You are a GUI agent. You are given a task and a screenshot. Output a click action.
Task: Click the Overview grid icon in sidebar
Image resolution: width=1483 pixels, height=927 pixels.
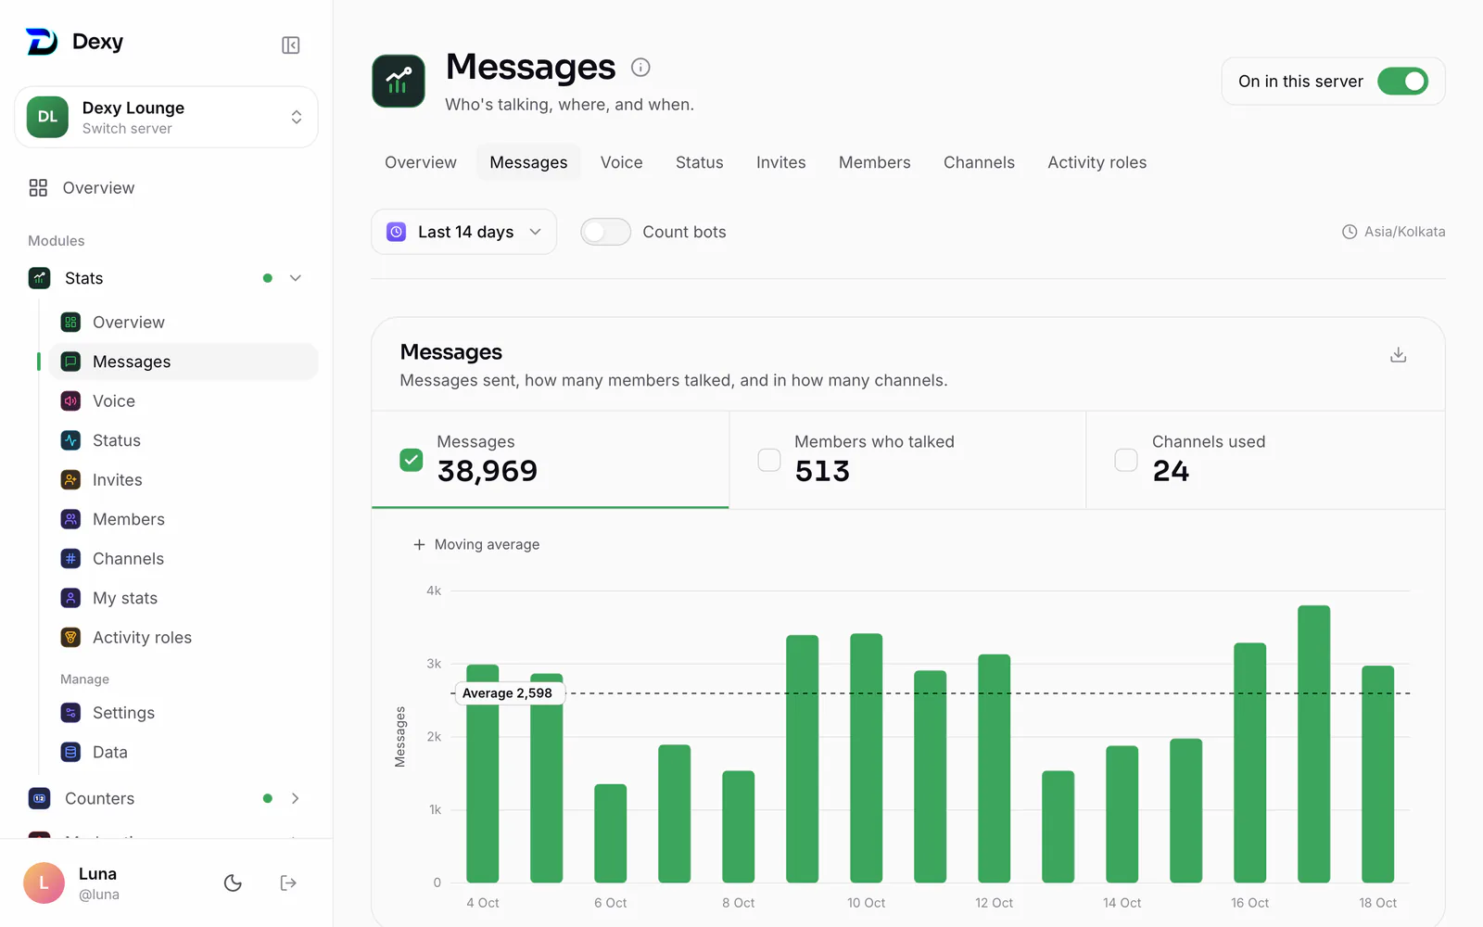[x=38, y=188]
